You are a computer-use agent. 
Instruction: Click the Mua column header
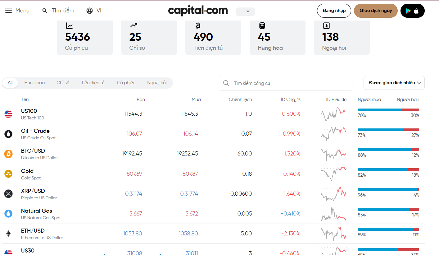[196, 100]
